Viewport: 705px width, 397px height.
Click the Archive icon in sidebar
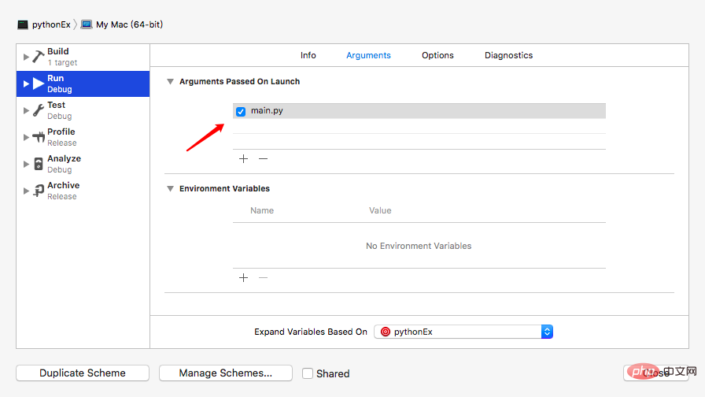pos(39,191)
